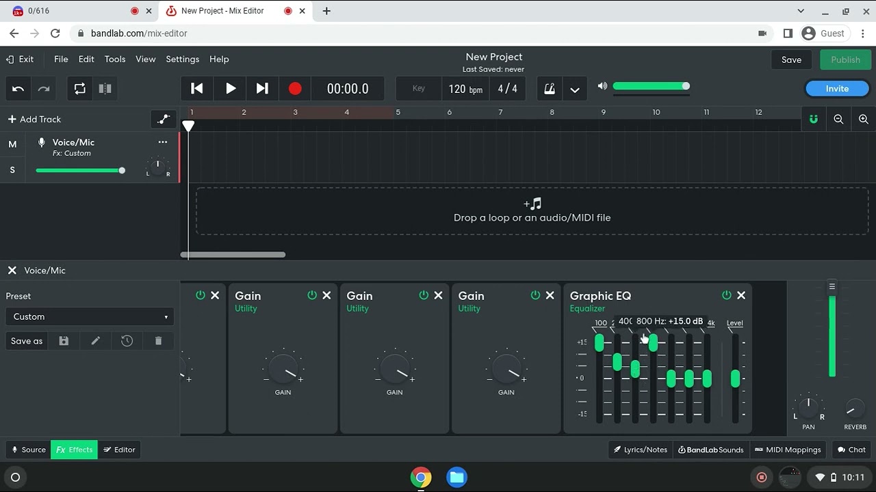Click the save preset floppy disk icon
This screenshot has width=876, height=492.
[x=64, y=341]
